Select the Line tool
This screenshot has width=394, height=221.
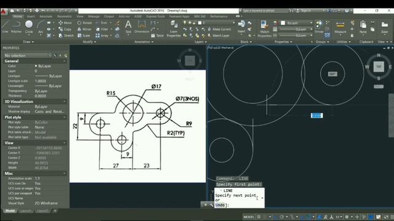(6, 26)
